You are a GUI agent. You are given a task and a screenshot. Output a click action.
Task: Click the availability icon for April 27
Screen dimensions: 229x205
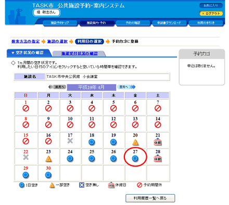(135, 158)
